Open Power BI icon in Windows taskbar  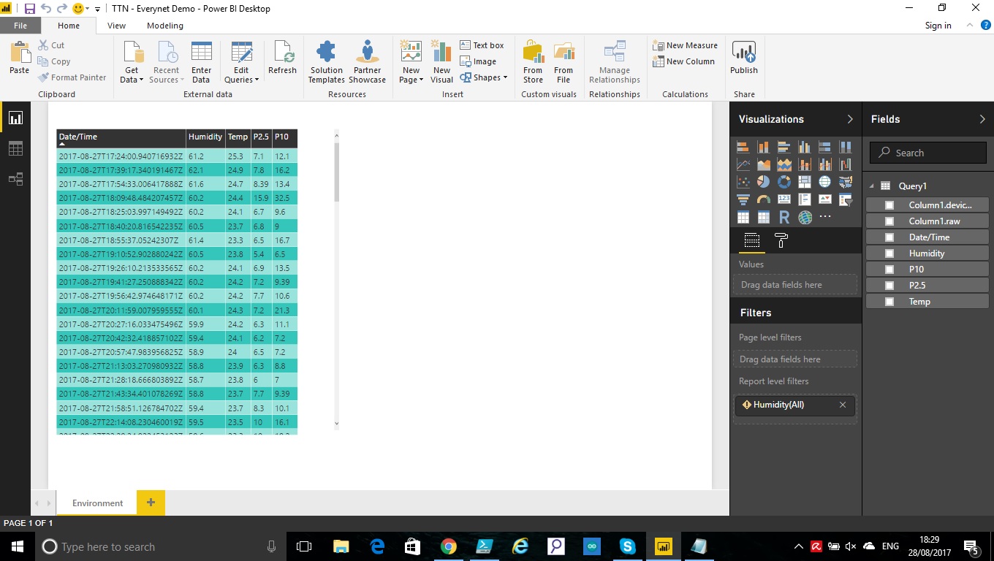[664, 546]
